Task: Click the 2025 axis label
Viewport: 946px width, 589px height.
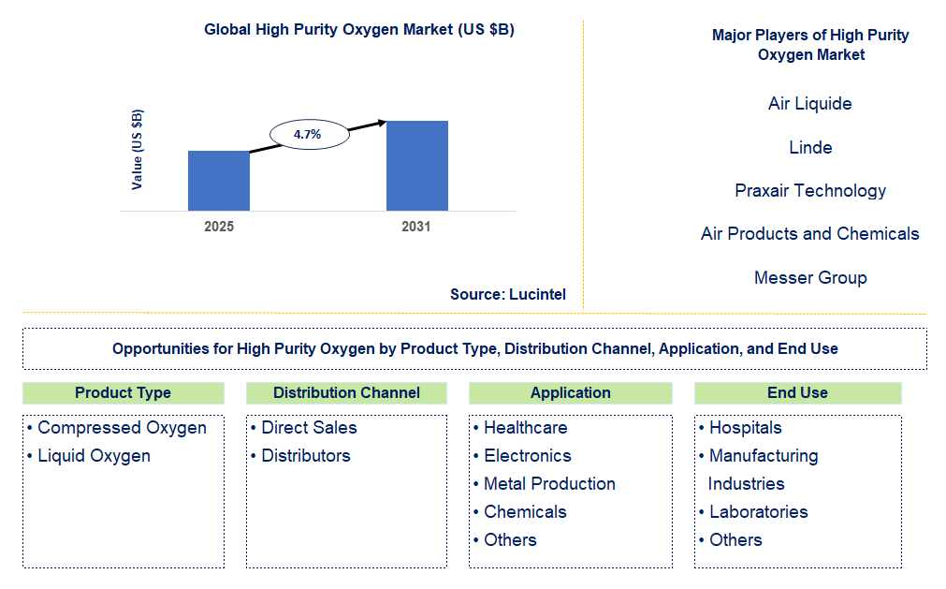Action: click(x=218, y=227)
